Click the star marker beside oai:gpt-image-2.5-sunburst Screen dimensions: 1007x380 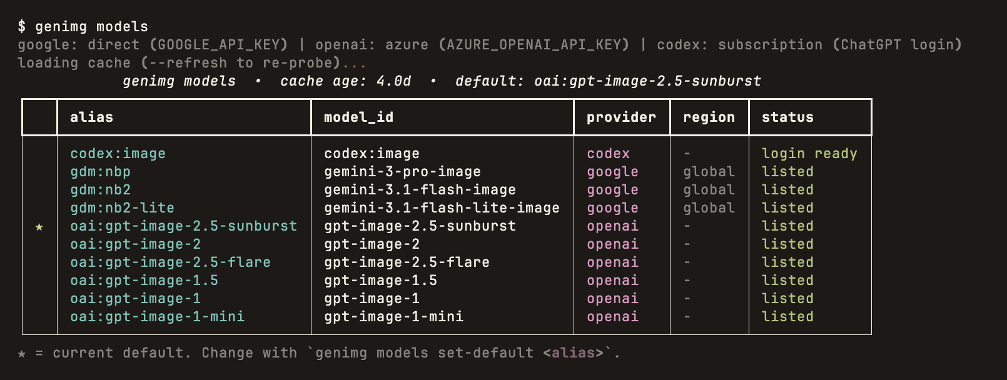[39, 227]
